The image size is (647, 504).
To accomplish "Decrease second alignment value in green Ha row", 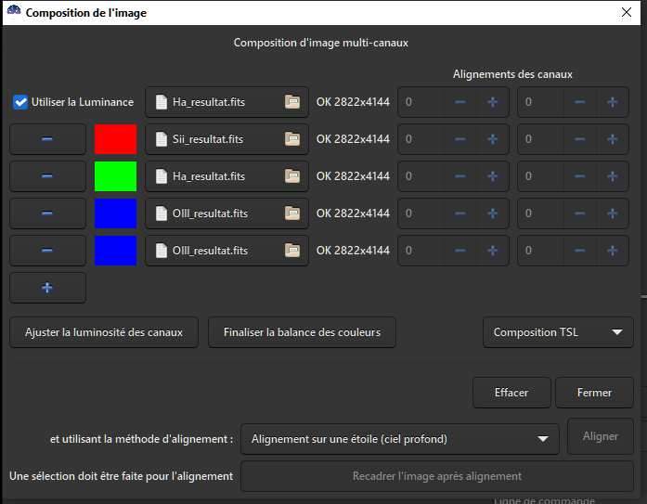I will (x=580, y=176).
